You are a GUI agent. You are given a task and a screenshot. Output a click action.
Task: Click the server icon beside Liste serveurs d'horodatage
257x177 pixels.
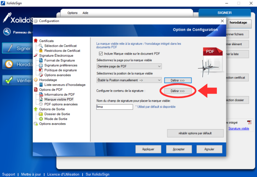41,85
